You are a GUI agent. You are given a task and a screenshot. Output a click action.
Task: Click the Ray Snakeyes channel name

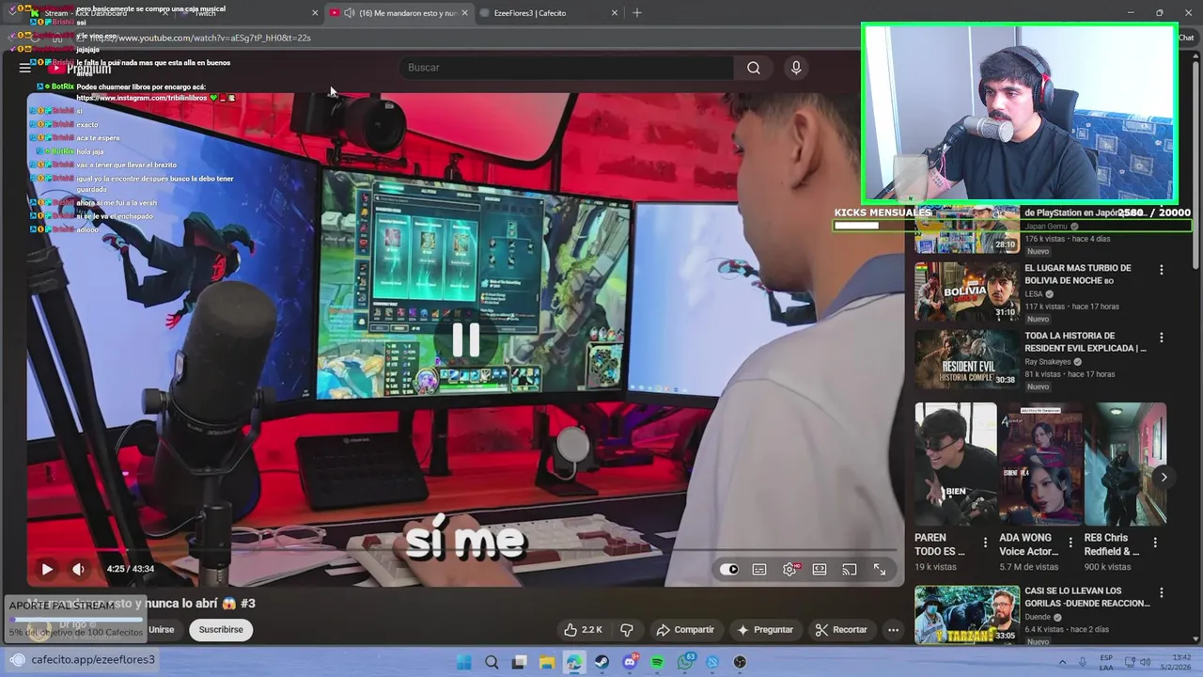coord(1047,361)
